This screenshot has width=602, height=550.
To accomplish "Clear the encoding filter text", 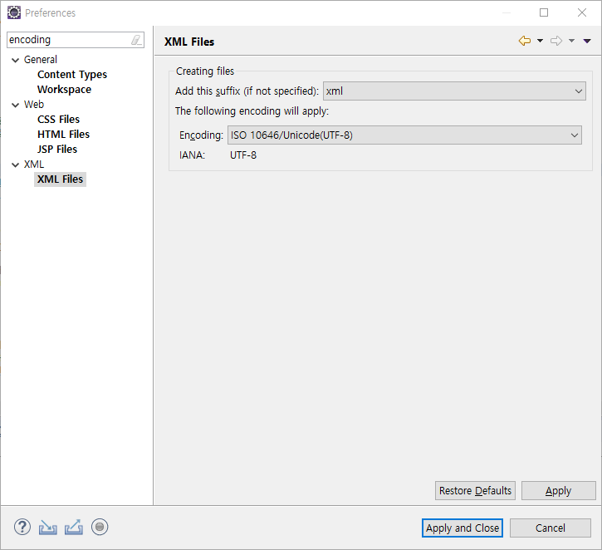I will [136, 40].
